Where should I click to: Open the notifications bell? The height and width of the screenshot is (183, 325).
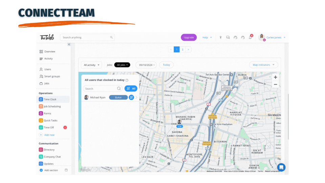pos(250,37)
